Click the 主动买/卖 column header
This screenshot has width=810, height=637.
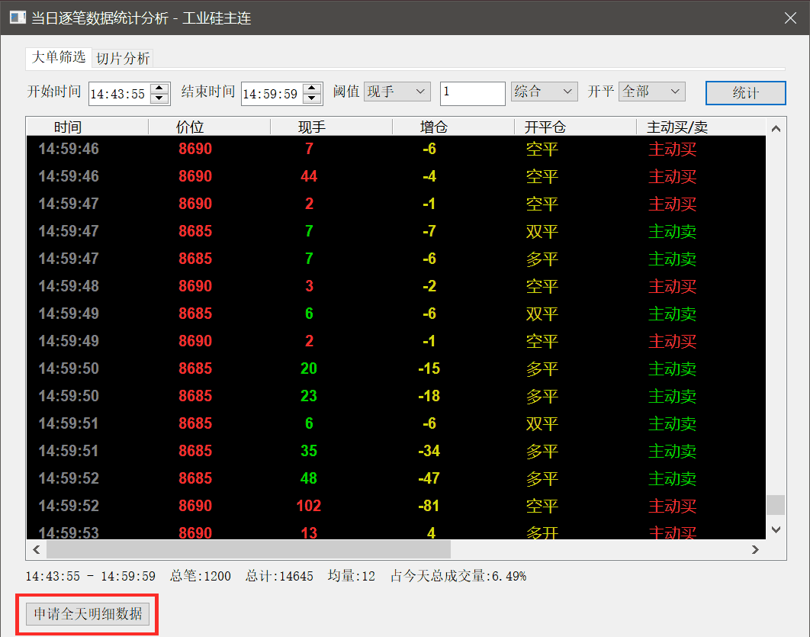(677, 127)
